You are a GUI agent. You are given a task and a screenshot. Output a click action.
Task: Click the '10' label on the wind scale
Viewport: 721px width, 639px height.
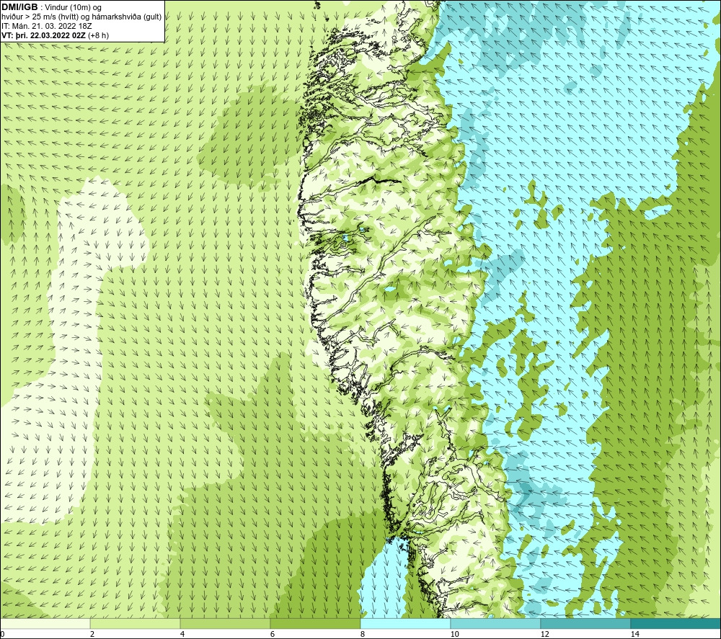click(x=455, y=634)
